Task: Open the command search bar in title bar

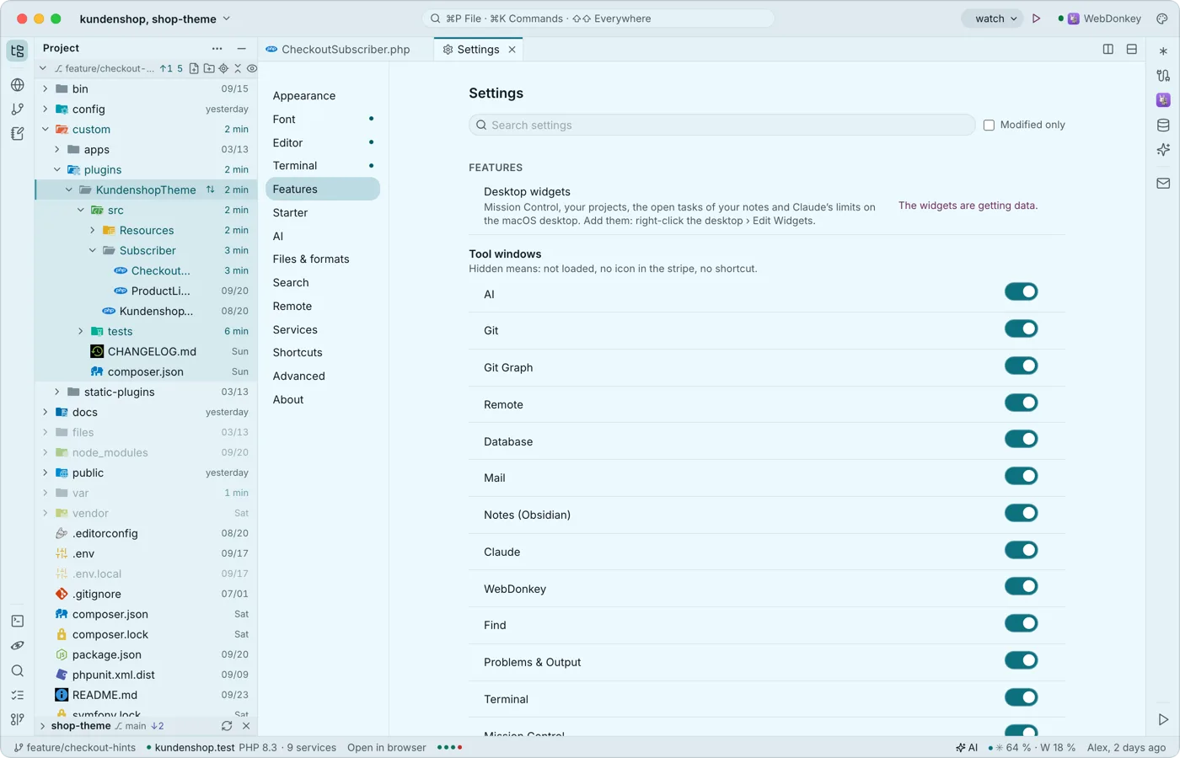Action: pyautogui.click(x=598, y=19)
